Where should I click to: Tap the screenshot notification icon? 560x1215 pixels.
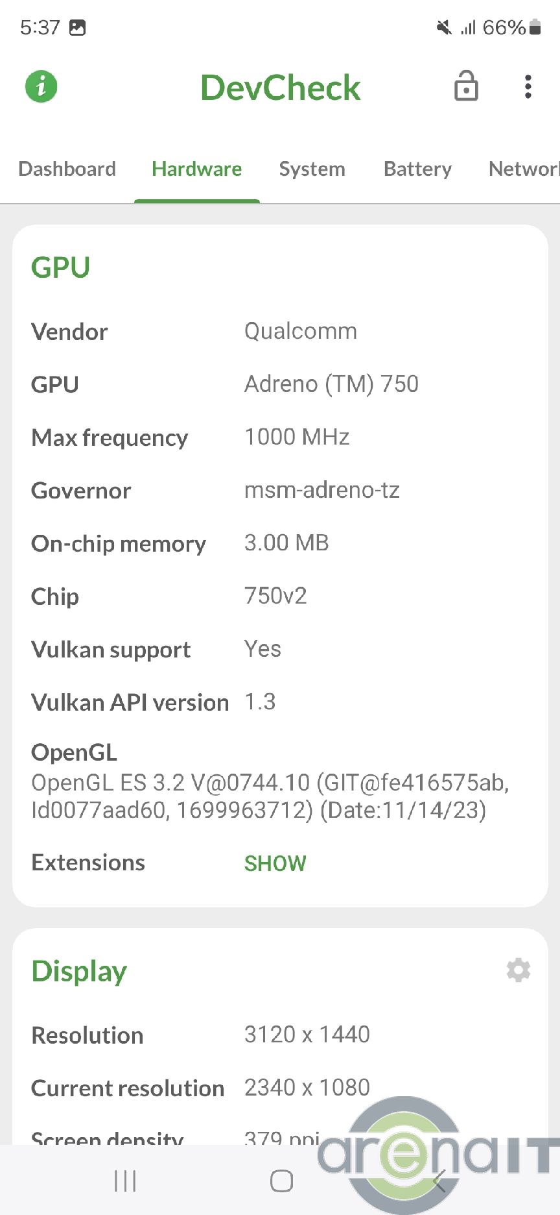(78, 27)
